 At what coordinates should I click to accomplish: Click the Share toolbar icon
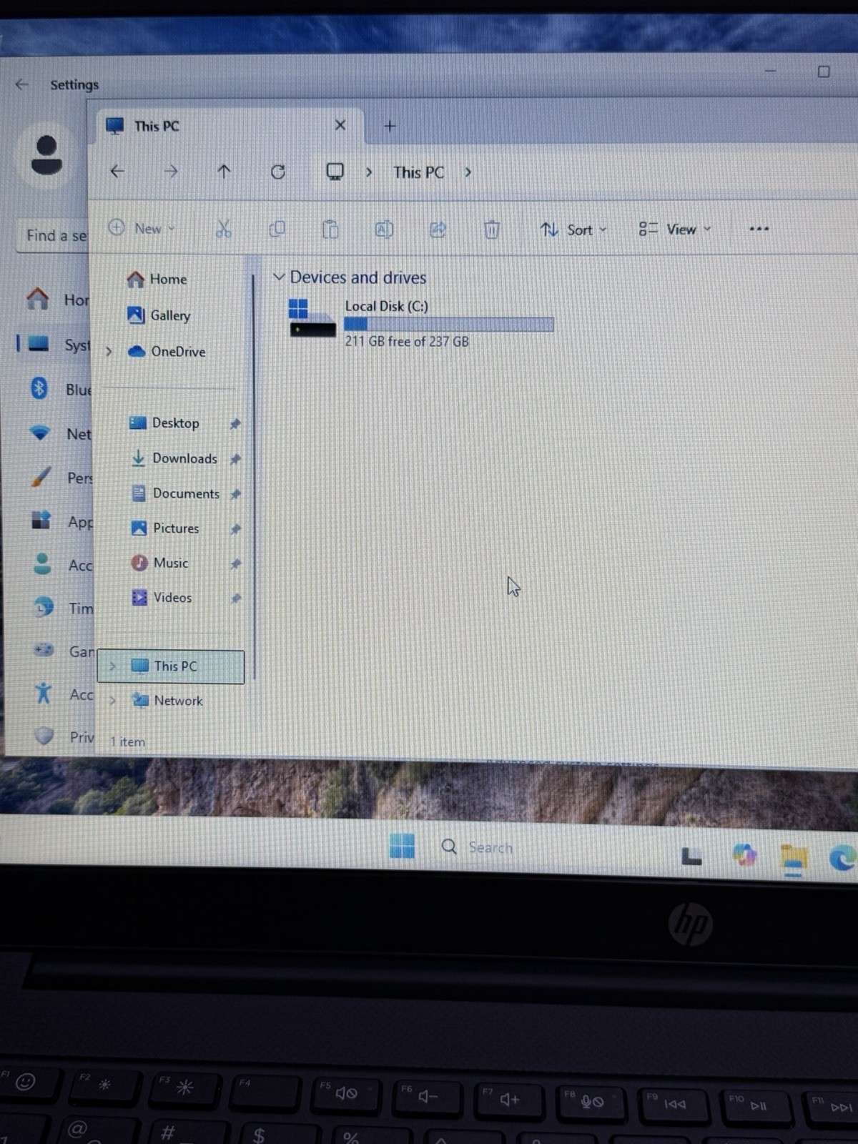[x=438, y=229]
